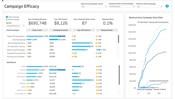175x99 pixels.
Task: Select the Campaign Revenue column header
Action: pyautogui.click(x=60, y=30)
